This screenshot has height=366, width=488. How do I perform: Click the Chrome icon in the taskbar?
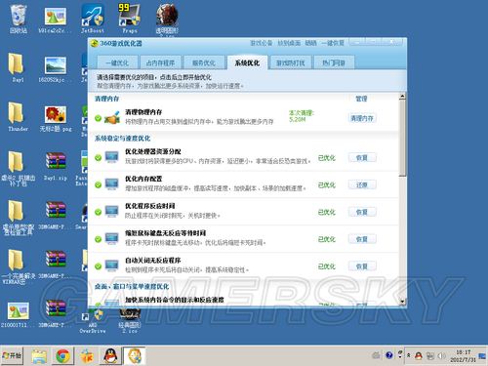click(x=62, y=356)
